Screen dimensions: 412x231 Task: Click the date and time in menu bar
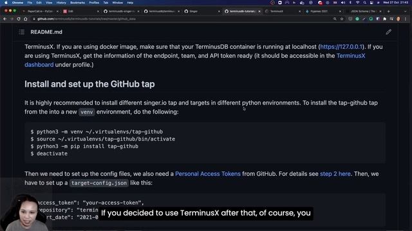tap(395, 3)
